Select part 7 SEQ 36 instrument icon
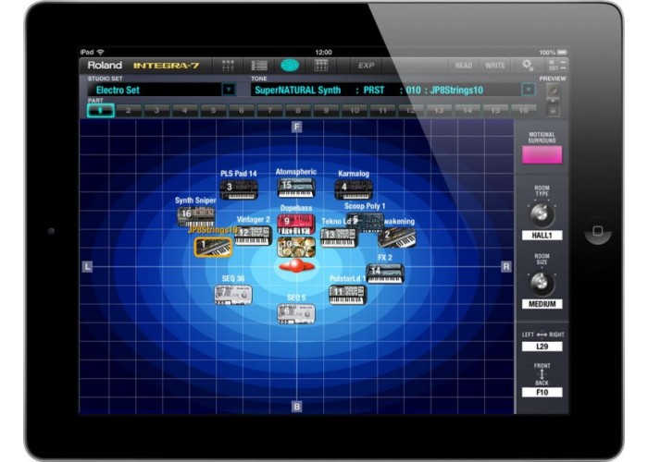This screenshot has width=648, height=462. click(x=233, y=295)
